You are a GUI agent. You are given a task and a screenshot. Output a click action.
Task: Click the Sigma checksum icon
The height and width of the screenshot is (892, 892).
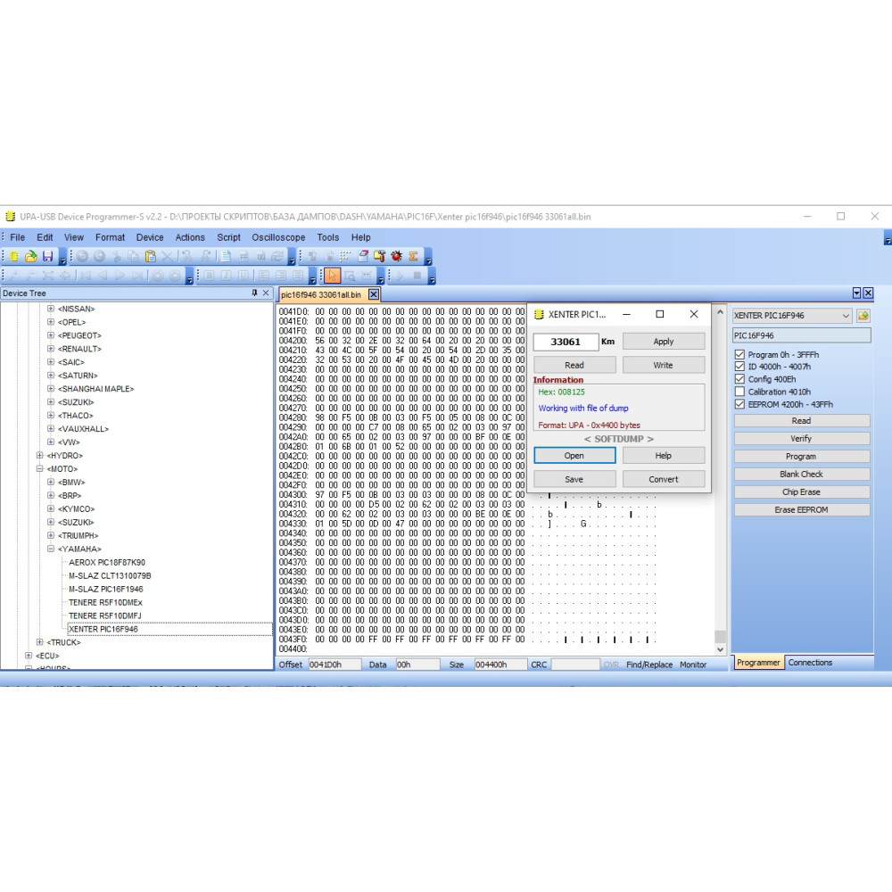coord(414,257)
